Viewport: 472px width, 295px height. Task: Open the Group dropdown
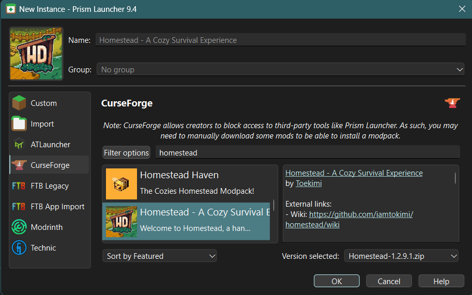pyautogui.click(x=280, y=69)
